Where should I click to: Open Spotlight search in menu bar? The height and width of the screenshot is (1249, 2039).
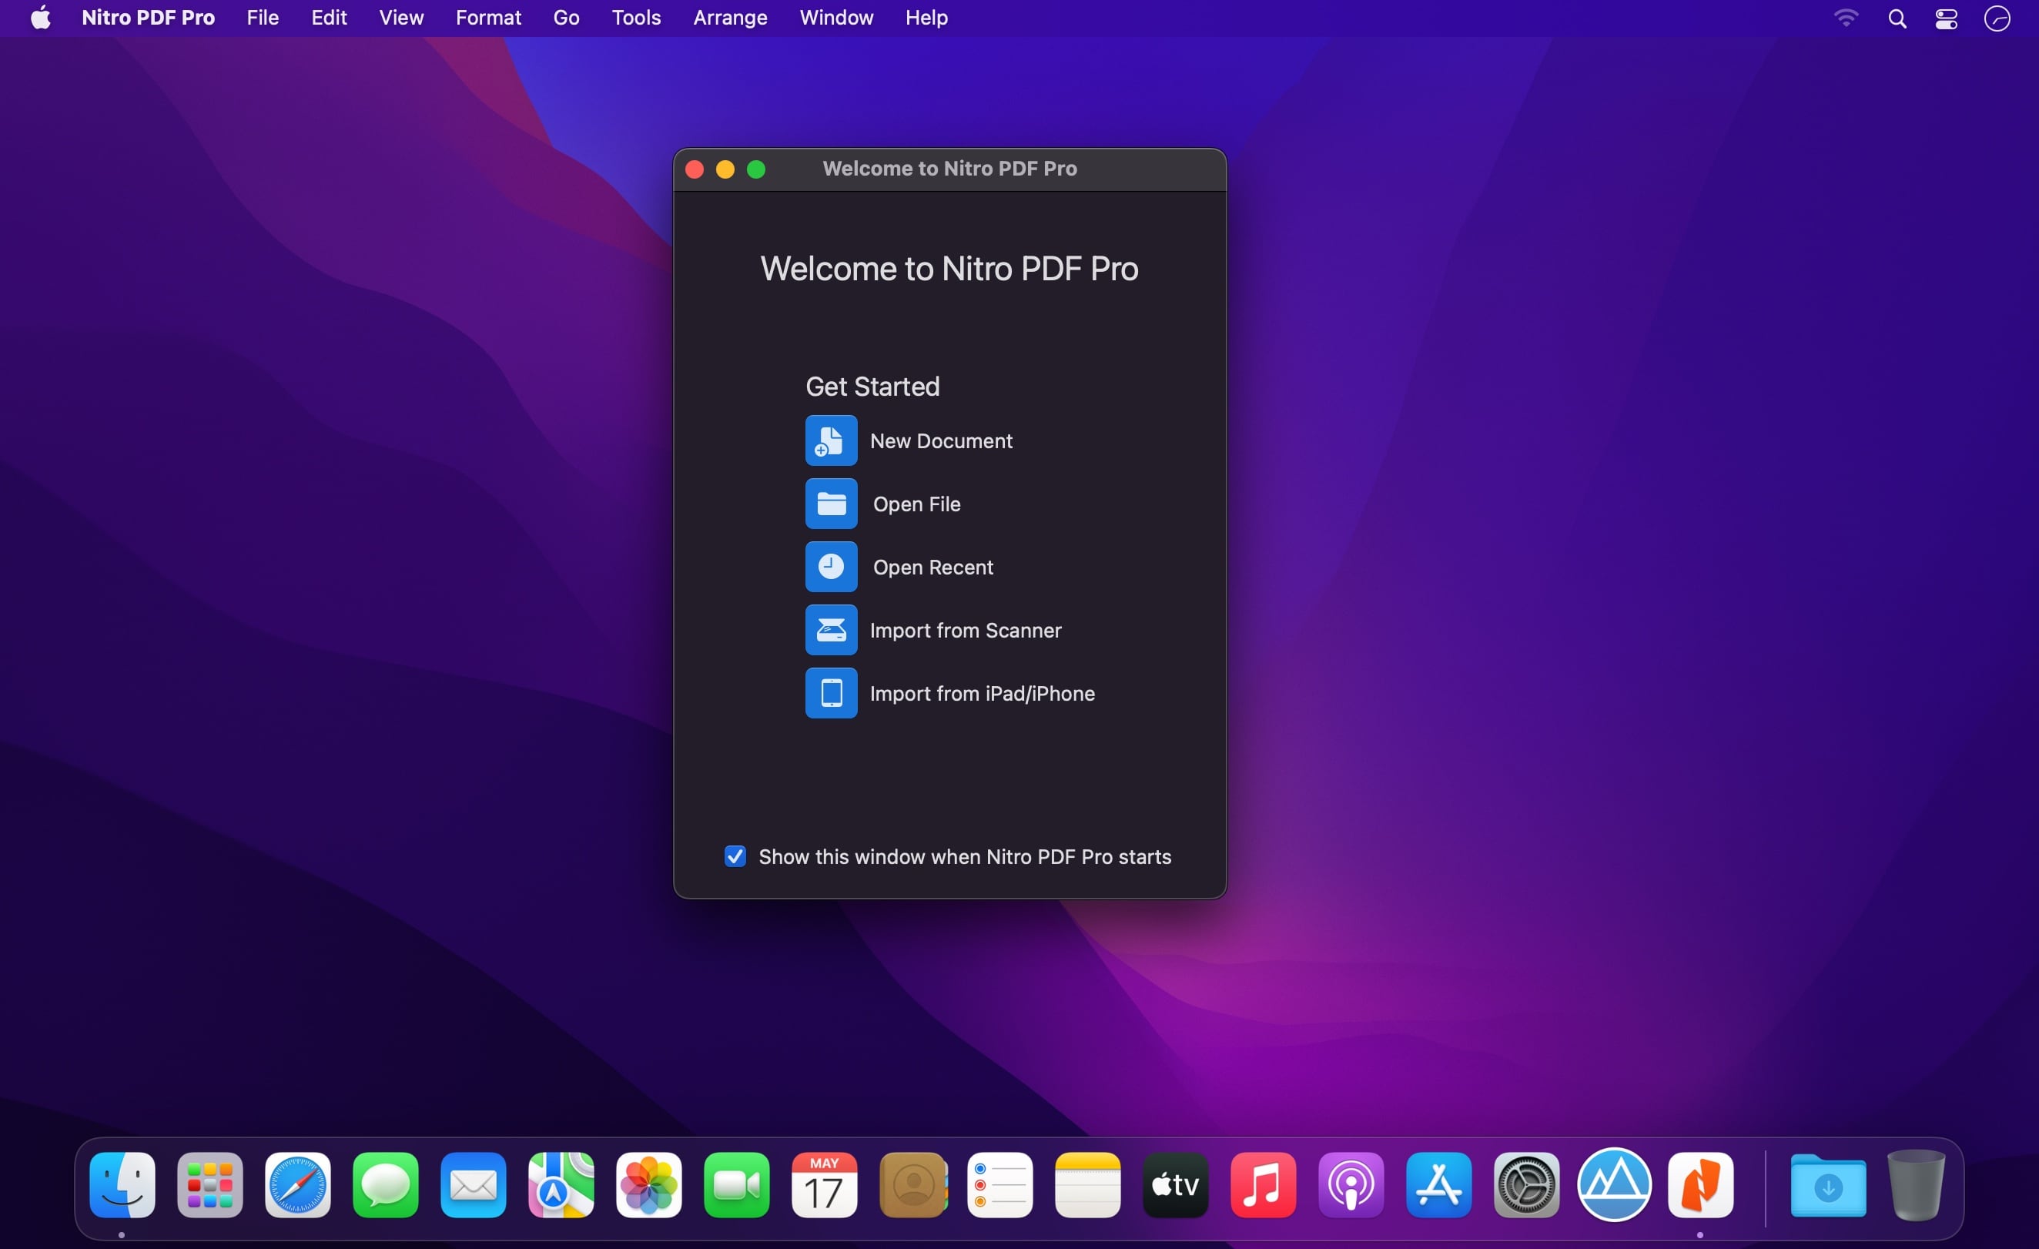pos(1897,18)
